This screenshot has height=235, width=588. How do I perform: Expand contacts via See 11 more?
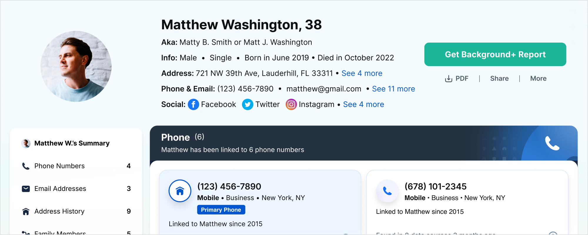393,89
